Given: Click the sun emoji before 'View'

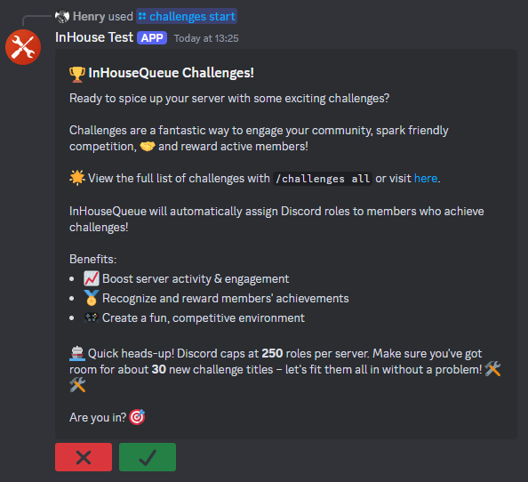Looking at the screenshot, I should (x=77, y=178).
